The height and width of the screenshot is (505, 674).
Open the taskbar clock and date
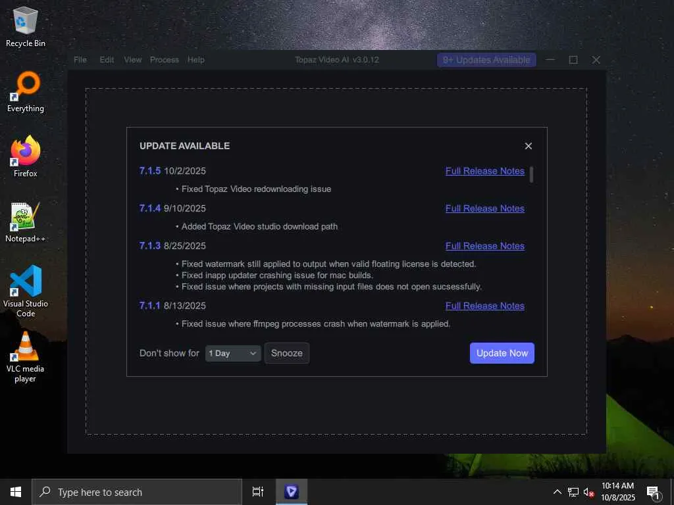point(617,492)
